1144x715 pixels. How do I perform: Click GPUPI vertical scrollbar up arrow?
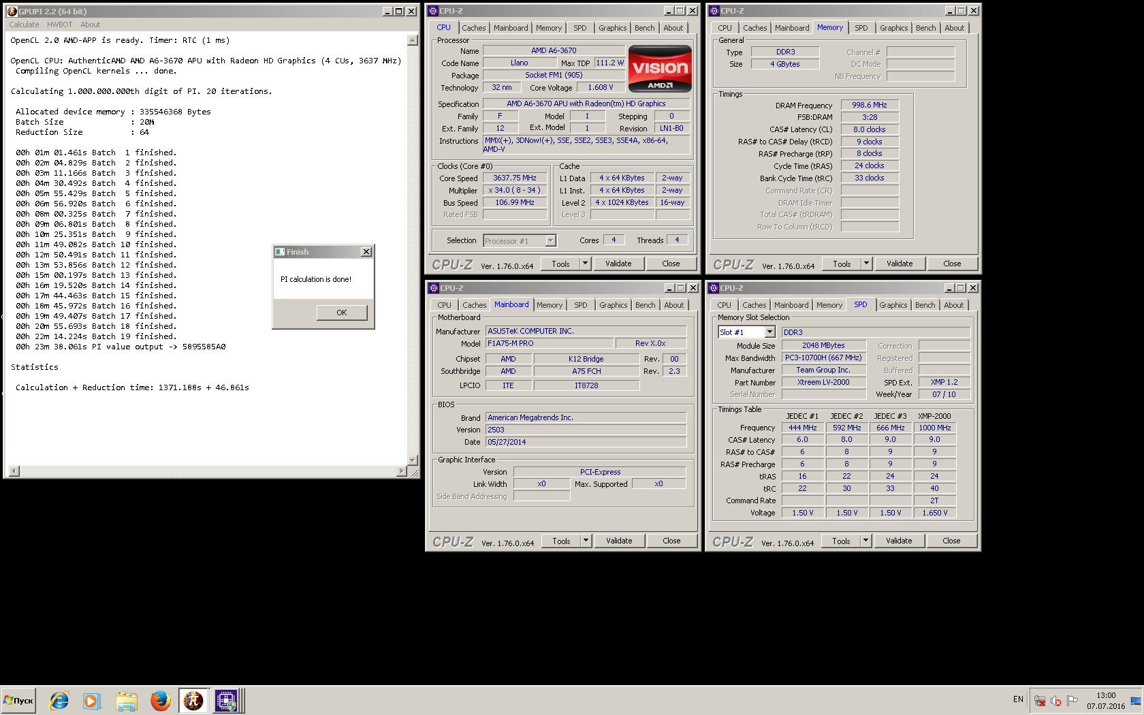click(x=412, y=40)
